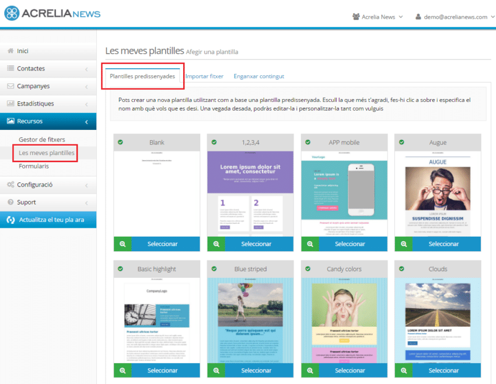Click the Blue striped template thumbnail
The height and width of the screenshot is (384, 496).
(250, 320)
